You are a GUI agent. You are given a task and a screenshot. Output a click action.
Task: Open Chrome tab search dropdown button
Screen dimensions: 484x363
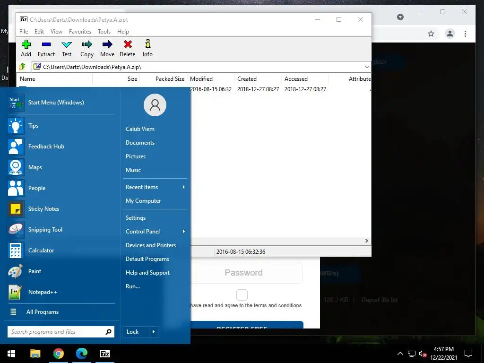point(400,17)
